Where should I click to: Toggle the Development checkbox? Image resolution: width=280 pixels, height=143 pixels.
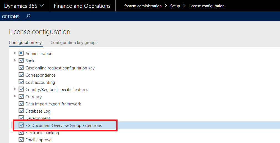pyautogui.click(x=21, y=118)
